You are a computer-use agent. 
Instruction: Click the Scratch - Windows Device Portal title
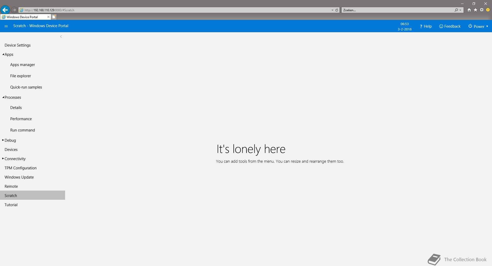pos(41,26)
